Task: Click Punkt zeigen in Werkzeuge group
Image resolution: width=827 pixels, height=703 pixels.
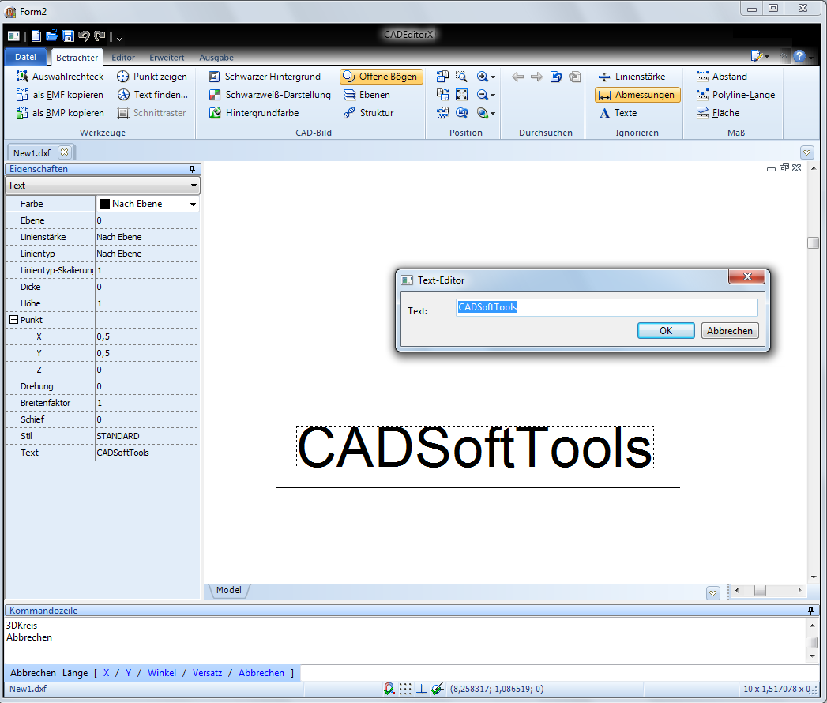Action: pos(152,77)
